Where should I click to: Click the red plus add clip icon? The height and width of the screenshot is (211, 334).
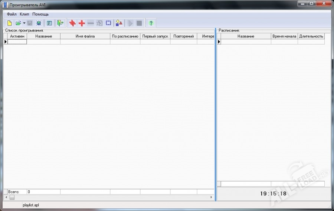pyautogui.click(x=82, y=23)
